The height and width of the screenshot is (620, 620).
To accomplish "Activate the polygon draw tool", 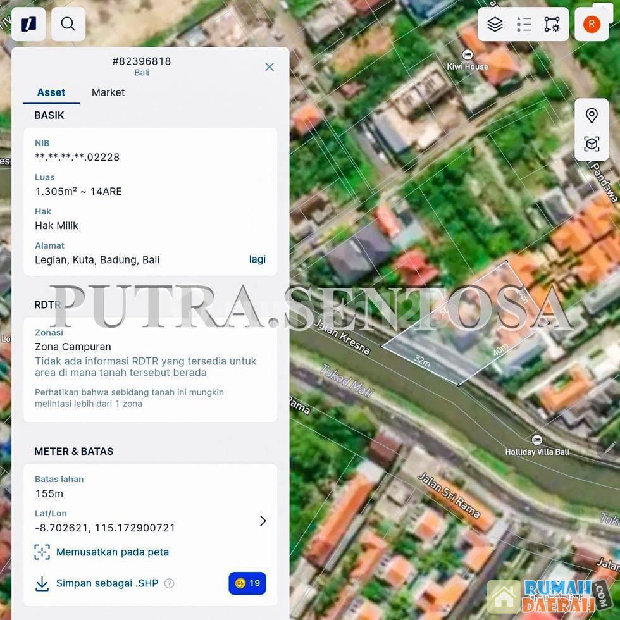I will 552,24.
